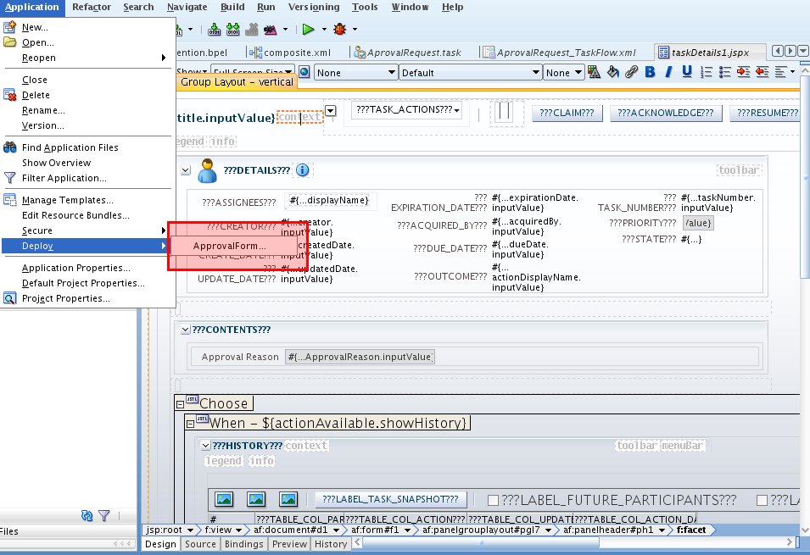Screen dimensions: 810x555
Task: Click the ???ACKNOWLEDGE??? button
Action: pos(665,113)
